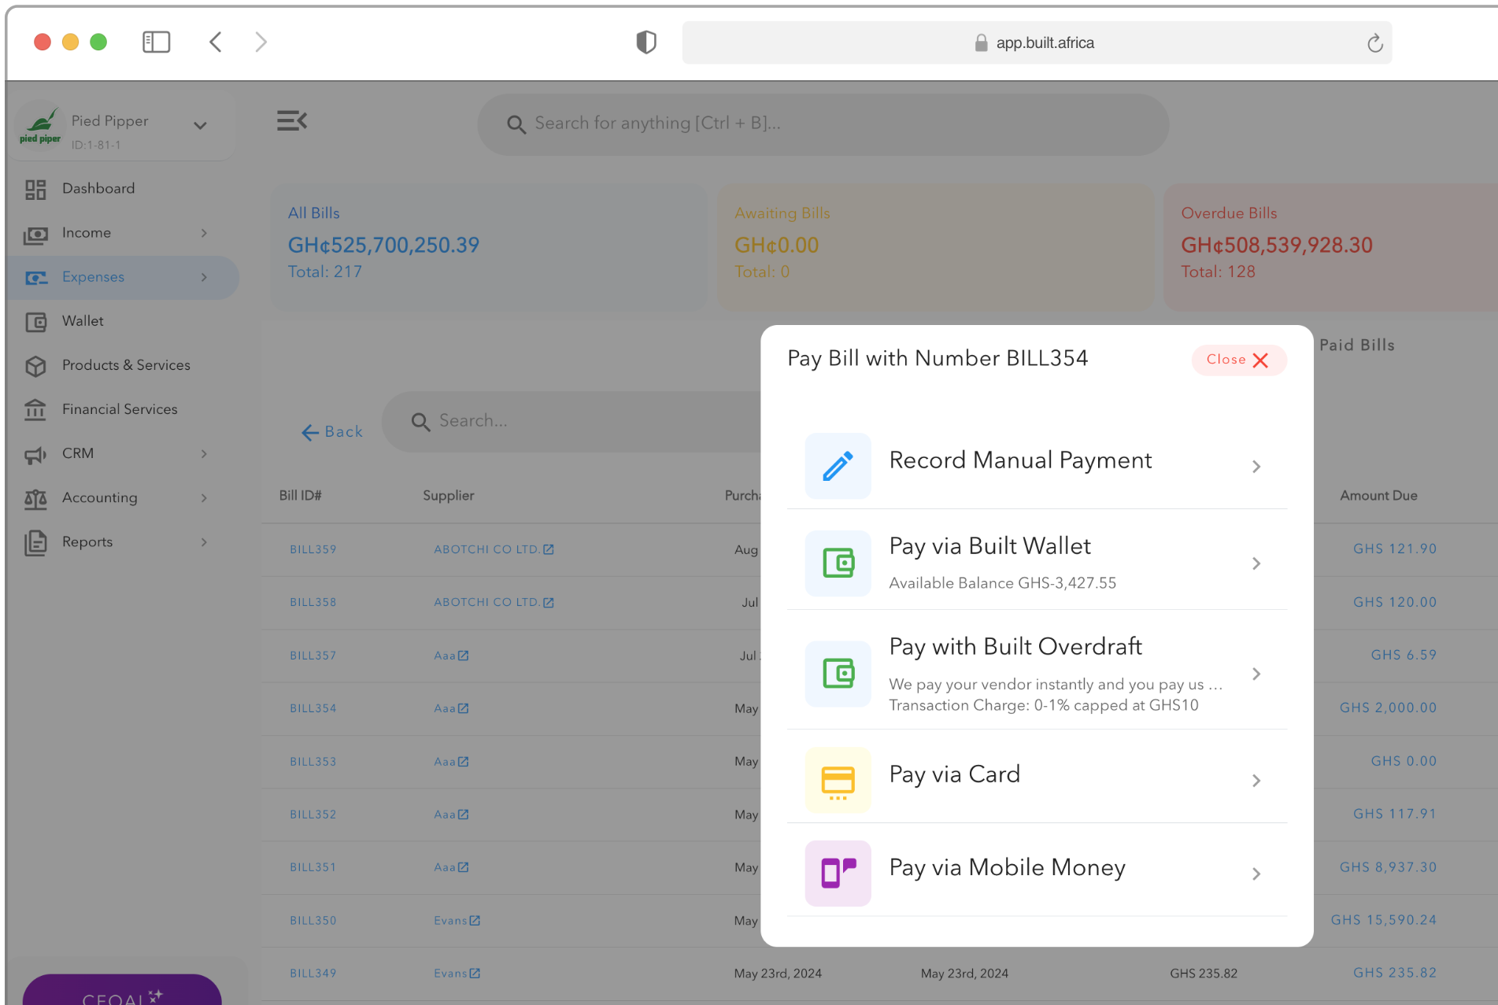Image resolution: width=1498 pixels, height=1005 pixels.
Task: Click the global search field at the top
Action: click(x=823, y=124)
